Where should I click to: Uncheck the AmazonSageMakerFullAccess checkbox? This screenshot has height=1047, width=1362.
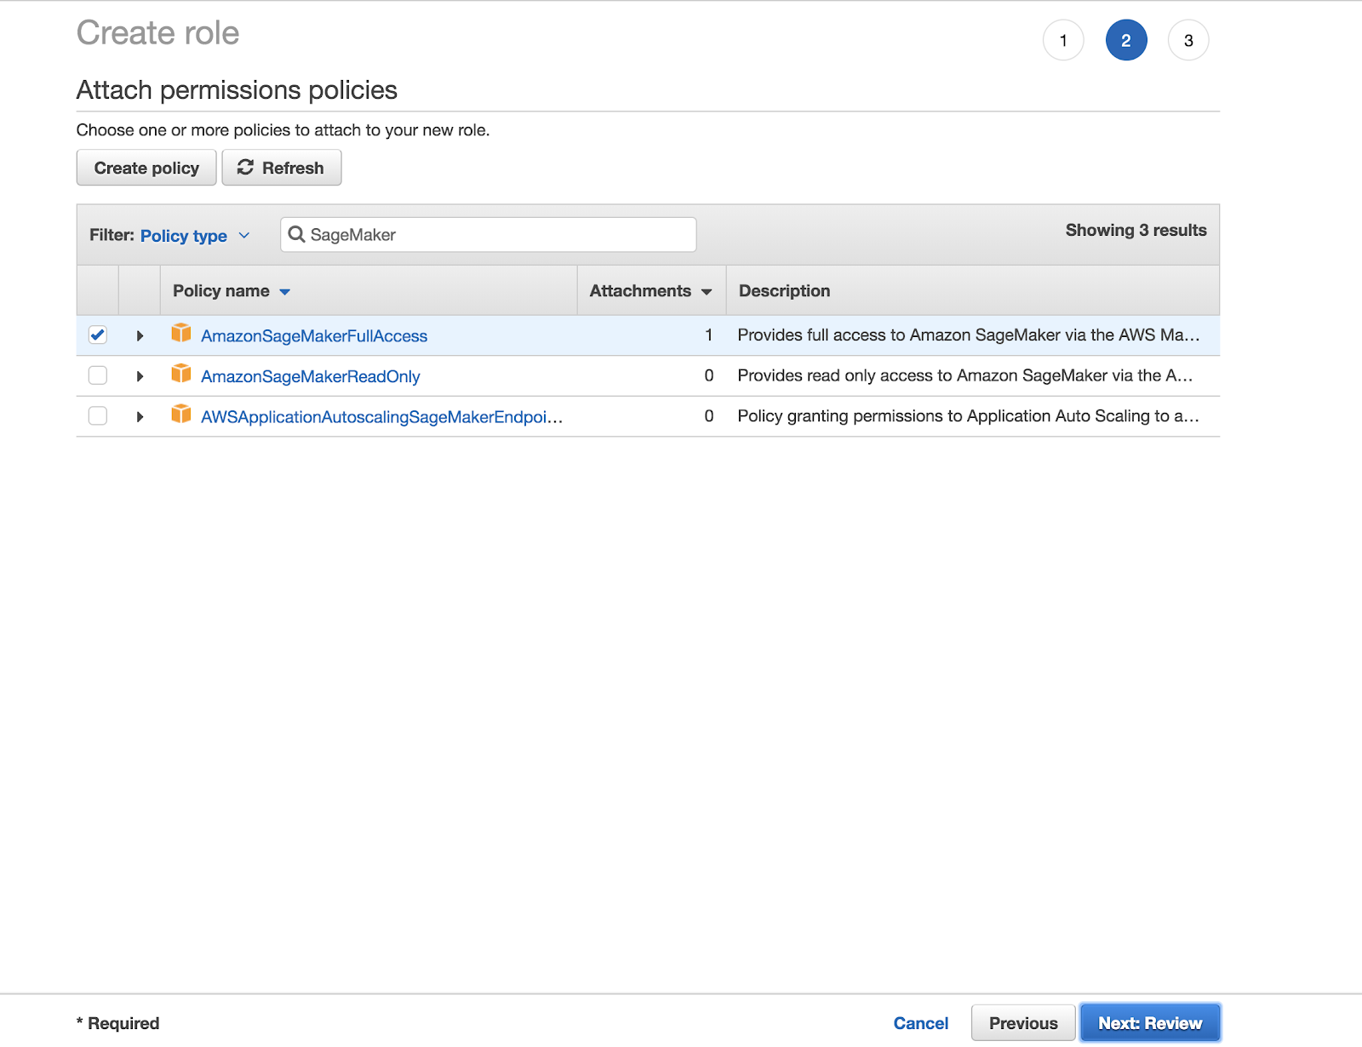click(x=98, y=335)
